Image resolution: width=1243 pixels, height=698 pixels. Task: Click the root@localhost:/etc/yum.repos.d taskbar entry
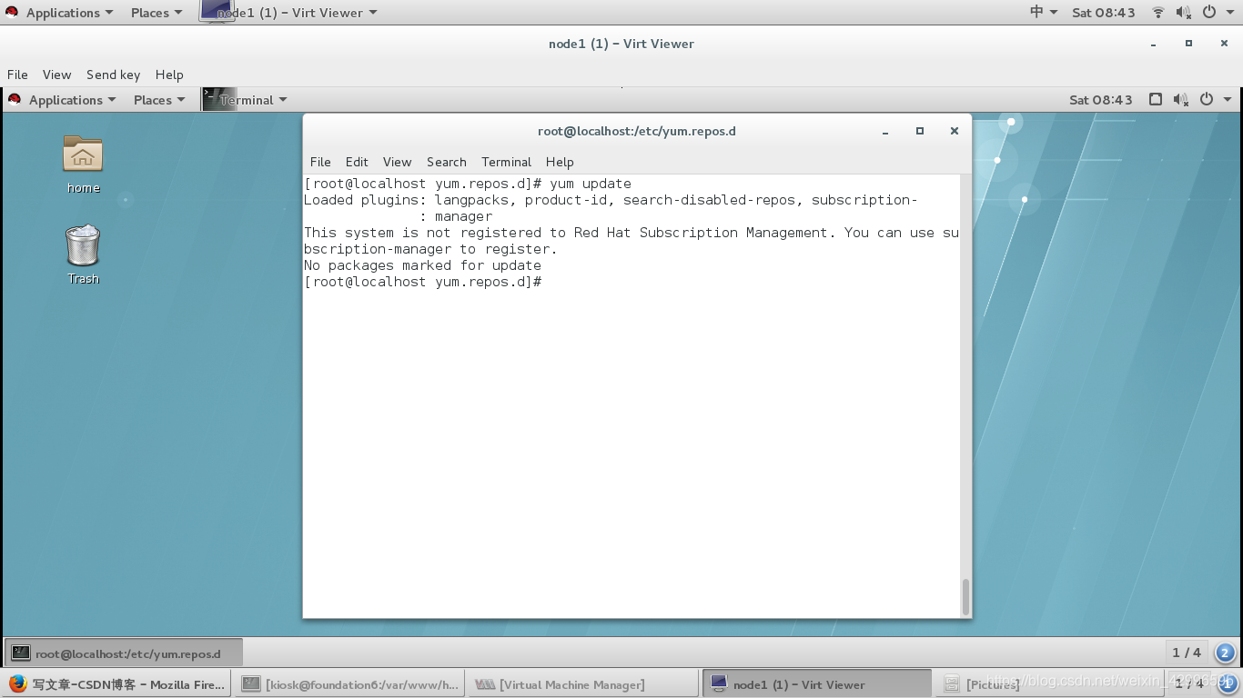coord(123,652)
